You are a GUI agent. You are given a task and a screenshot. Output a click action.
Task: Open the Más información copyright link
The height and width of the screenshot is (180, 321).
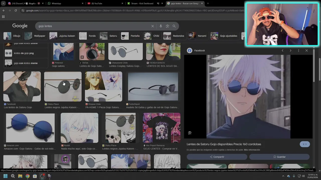coord(252,150)
